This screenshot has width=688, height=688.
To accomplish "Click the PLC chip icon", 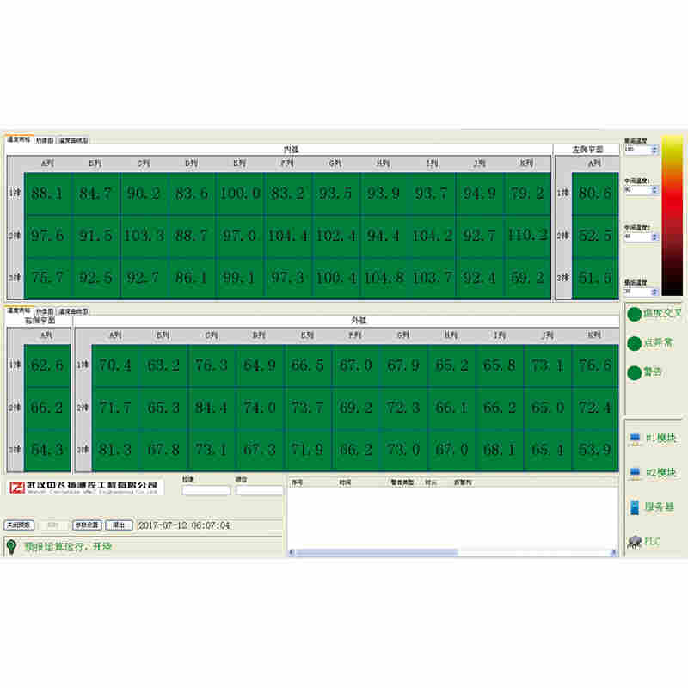I will tap(635, 541).
